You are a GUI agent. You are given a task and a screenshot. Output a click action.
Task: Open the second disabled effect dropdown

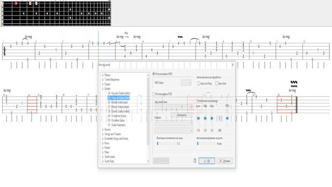point(174,130)
